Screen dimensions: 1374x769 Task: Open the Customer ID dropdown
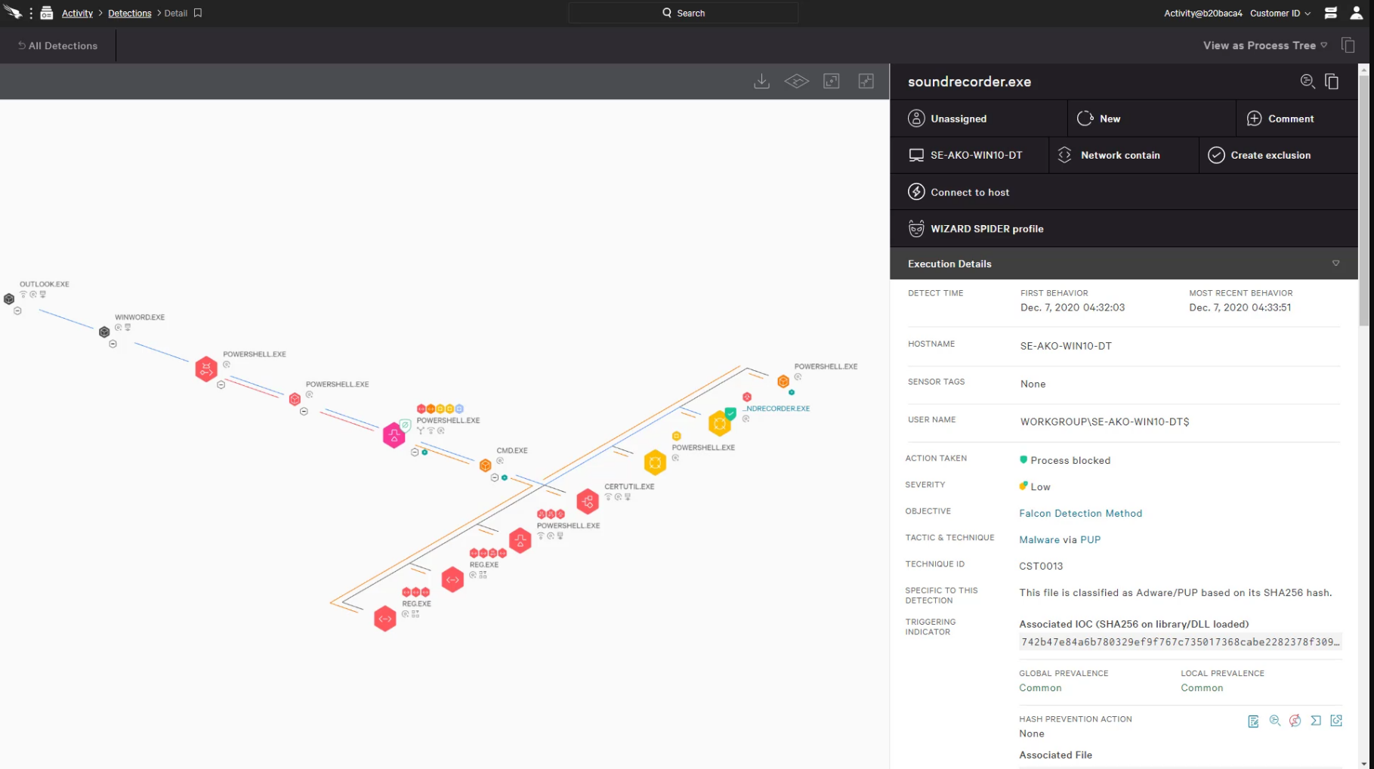pyautogui.click(x=1280, y=13)
